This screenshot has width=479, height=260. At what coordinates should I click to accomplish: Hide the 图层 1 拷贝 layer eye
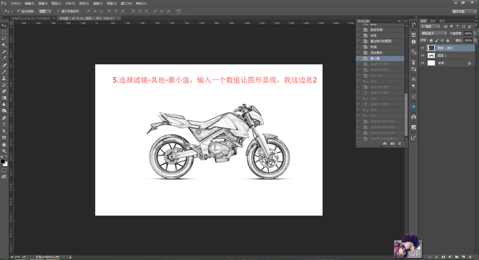click(423, 48)
